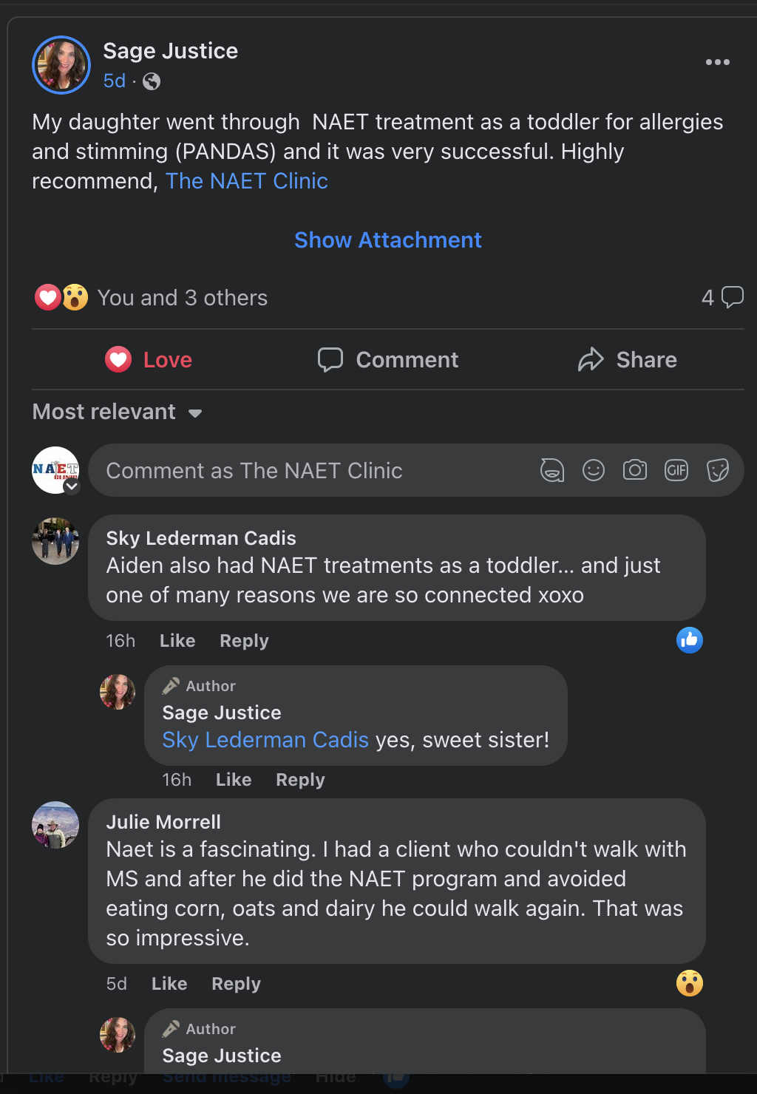Like Sky Lederman Cadis's comment

click(177, 641)
